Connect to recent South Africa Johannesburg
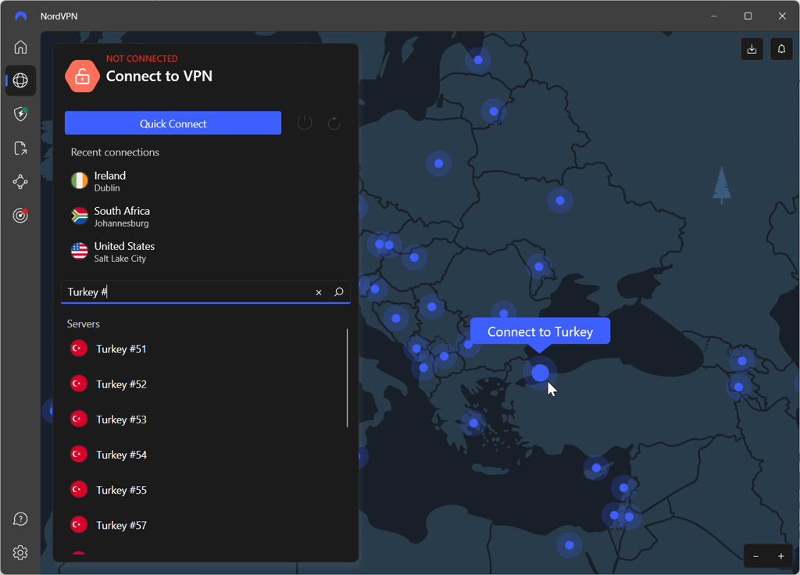 tap(204, 216)
